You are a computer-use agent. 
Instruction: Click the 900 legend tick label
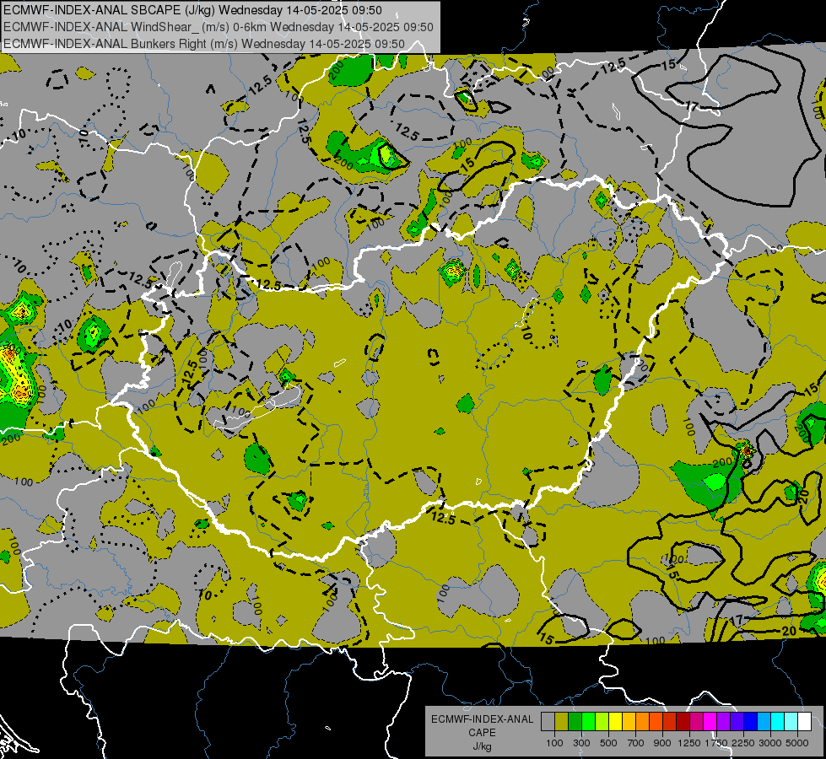click(x=662, y=743)
